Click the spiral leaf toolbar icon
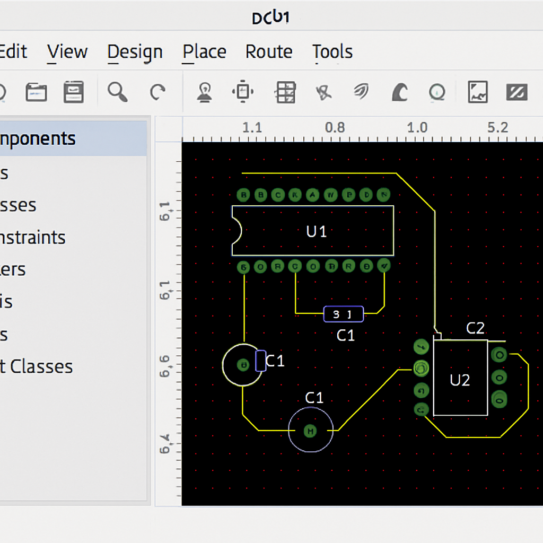This screenshot has width=543, height=543. coord(361,92)
